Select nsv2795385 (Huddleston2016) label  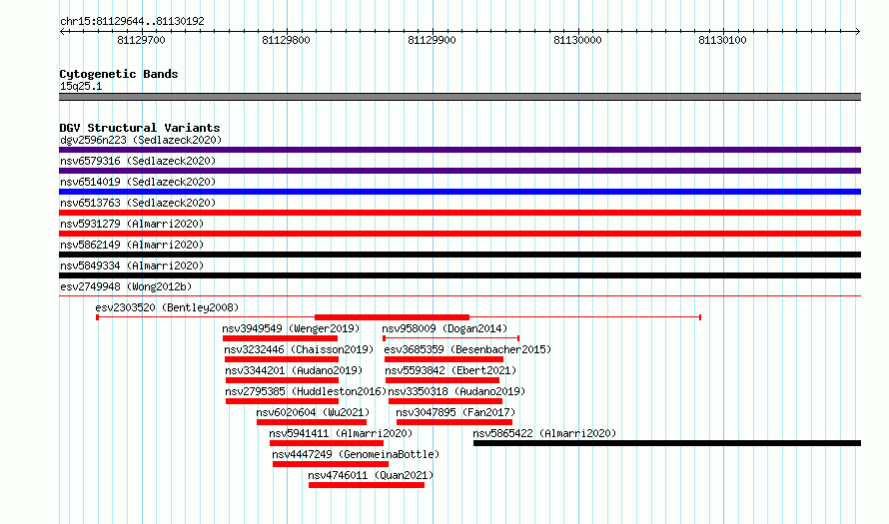pos(306,391)
